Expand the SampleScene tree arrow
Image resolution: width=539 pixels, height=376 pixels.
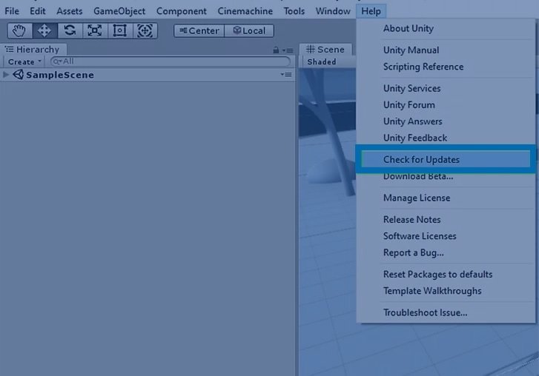coord(6,75)
